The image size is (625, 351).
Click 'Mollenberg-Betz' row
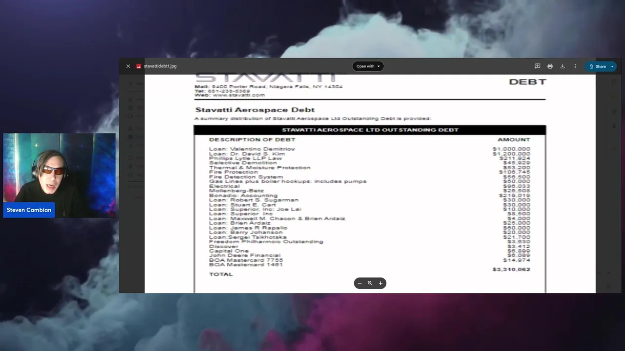click(370, 191)
